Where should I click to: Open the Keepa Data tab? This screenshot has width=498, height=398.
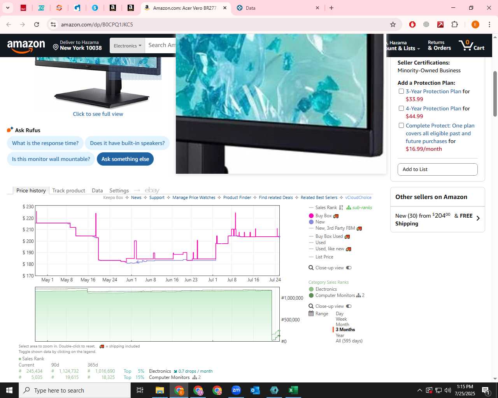97,190
